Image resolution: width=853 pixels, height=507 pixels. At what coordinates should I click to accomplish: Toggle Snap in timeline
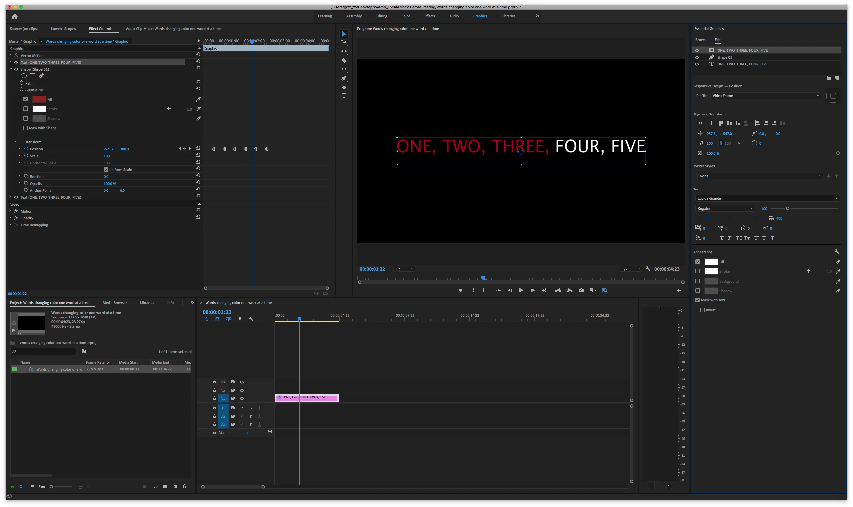[x=217, y=319]
